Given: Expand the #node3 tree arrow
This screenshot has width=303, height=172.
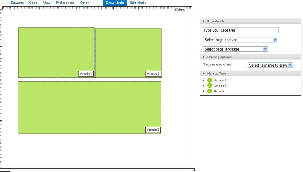Looking at the screenshot, I should click(x=204, y=91).
